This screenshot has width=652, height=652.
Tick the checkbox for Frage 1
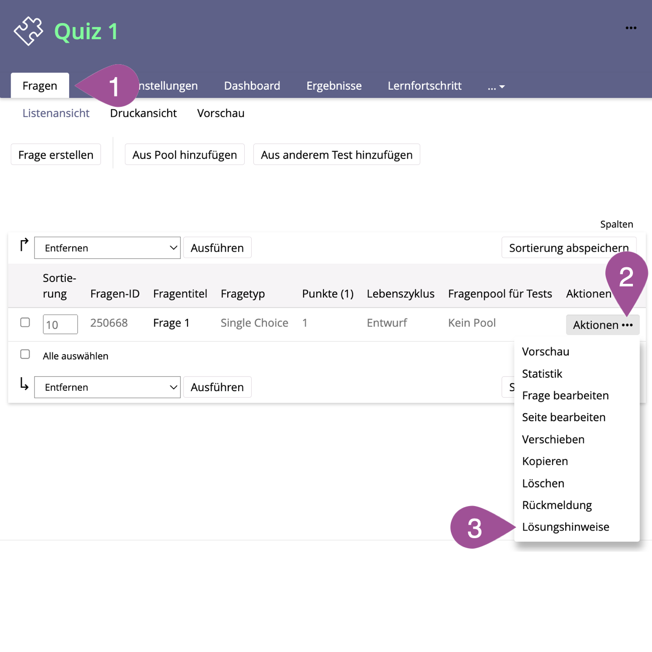(x=25, y=322)
